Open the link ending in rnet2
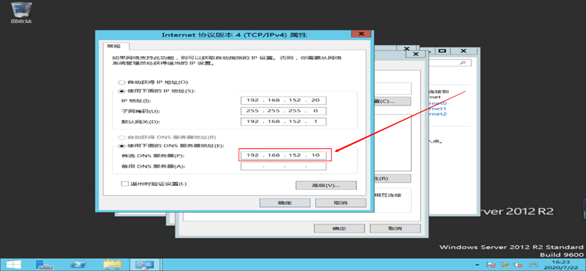586x271 pixels. [x=438, y=114]
